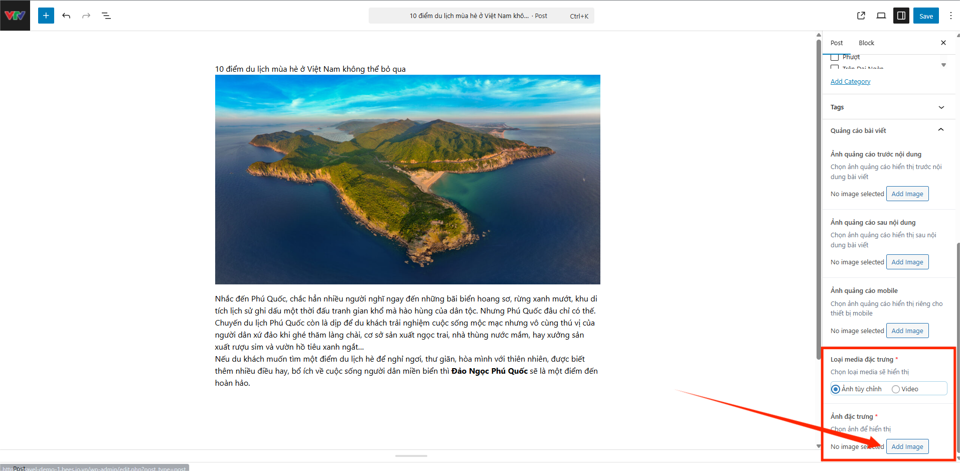Select the Video media type radio
Image resolution: width=960 pixels, height=471 pixels.
pos(896,389)
